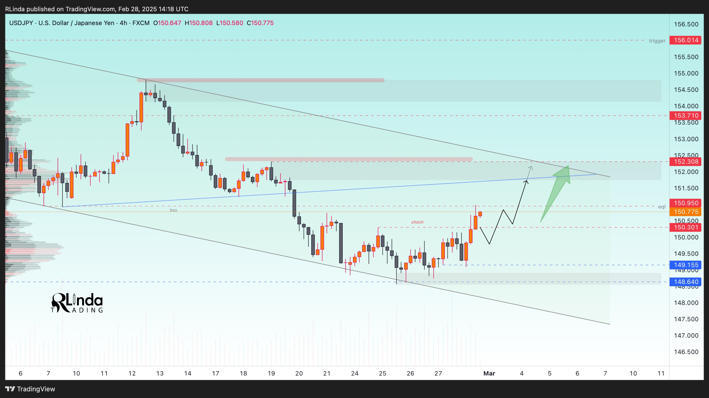709x398 pixels.
Task: Click the 'eql' annotation text
Action: pyautogui.click(x=662, y=207)
